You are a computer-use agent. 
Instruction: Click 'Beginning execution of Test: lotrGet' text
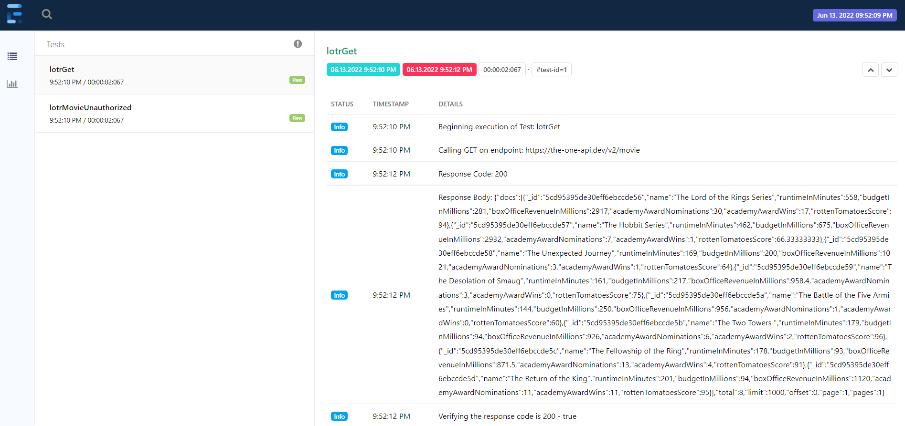[x=499, y=127]
